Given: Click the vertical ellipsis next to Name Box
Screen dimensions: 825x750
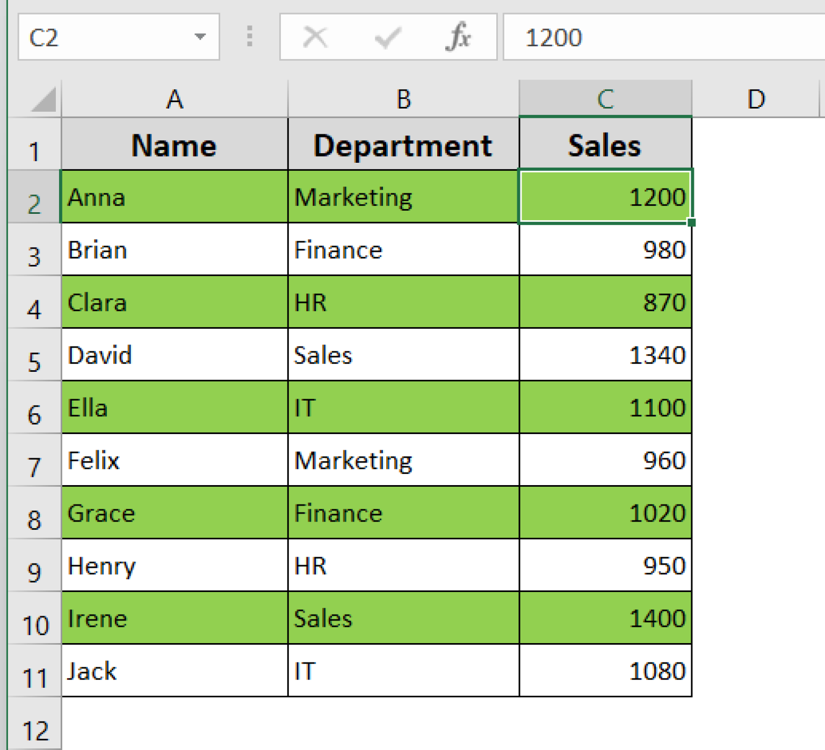Looking at the screenshot, I should 249,37.
